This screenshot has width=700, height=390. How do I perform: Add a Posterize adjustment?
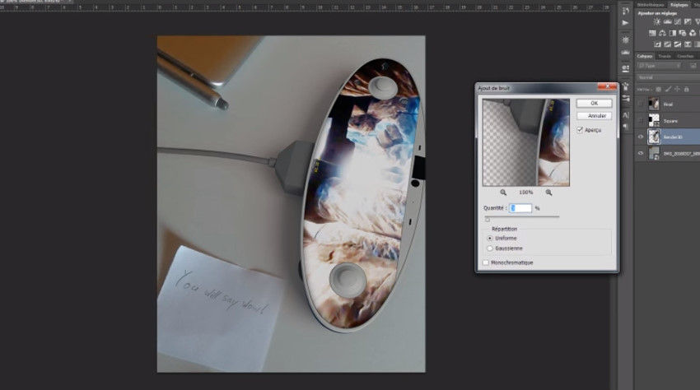pos(667,44)
